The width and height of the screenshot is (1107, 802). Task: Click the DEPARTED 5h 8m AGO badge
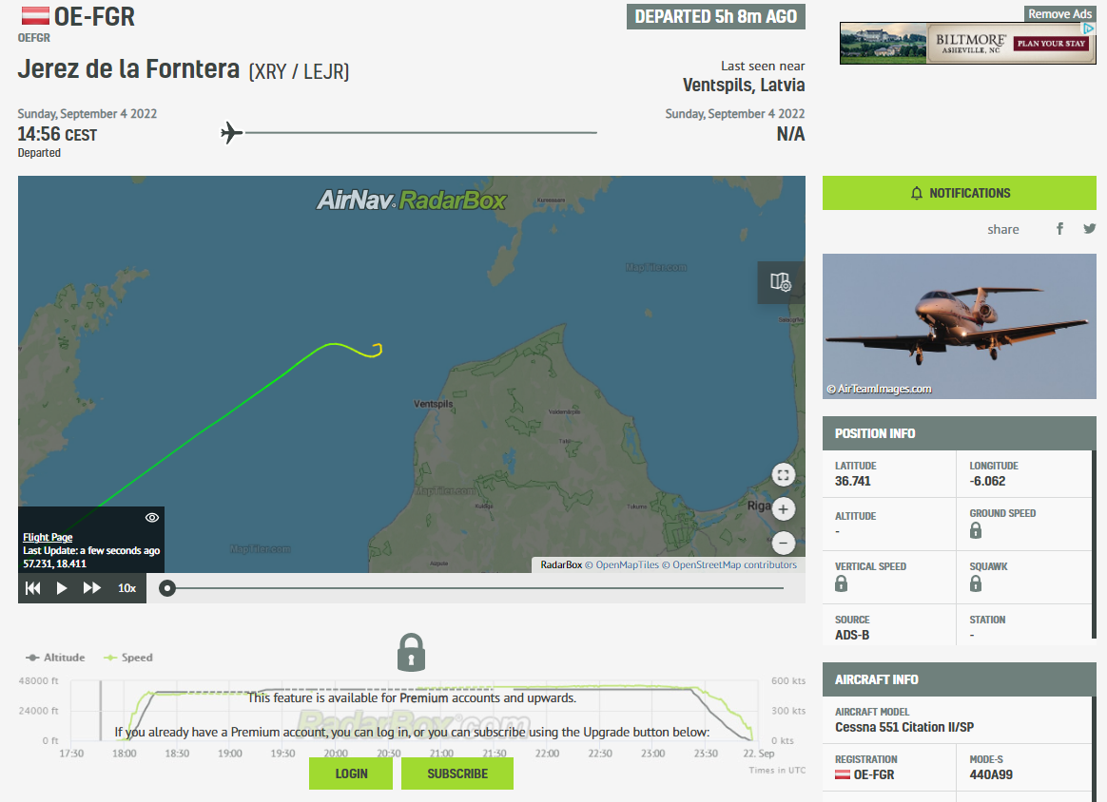click(x=716, y=17)
